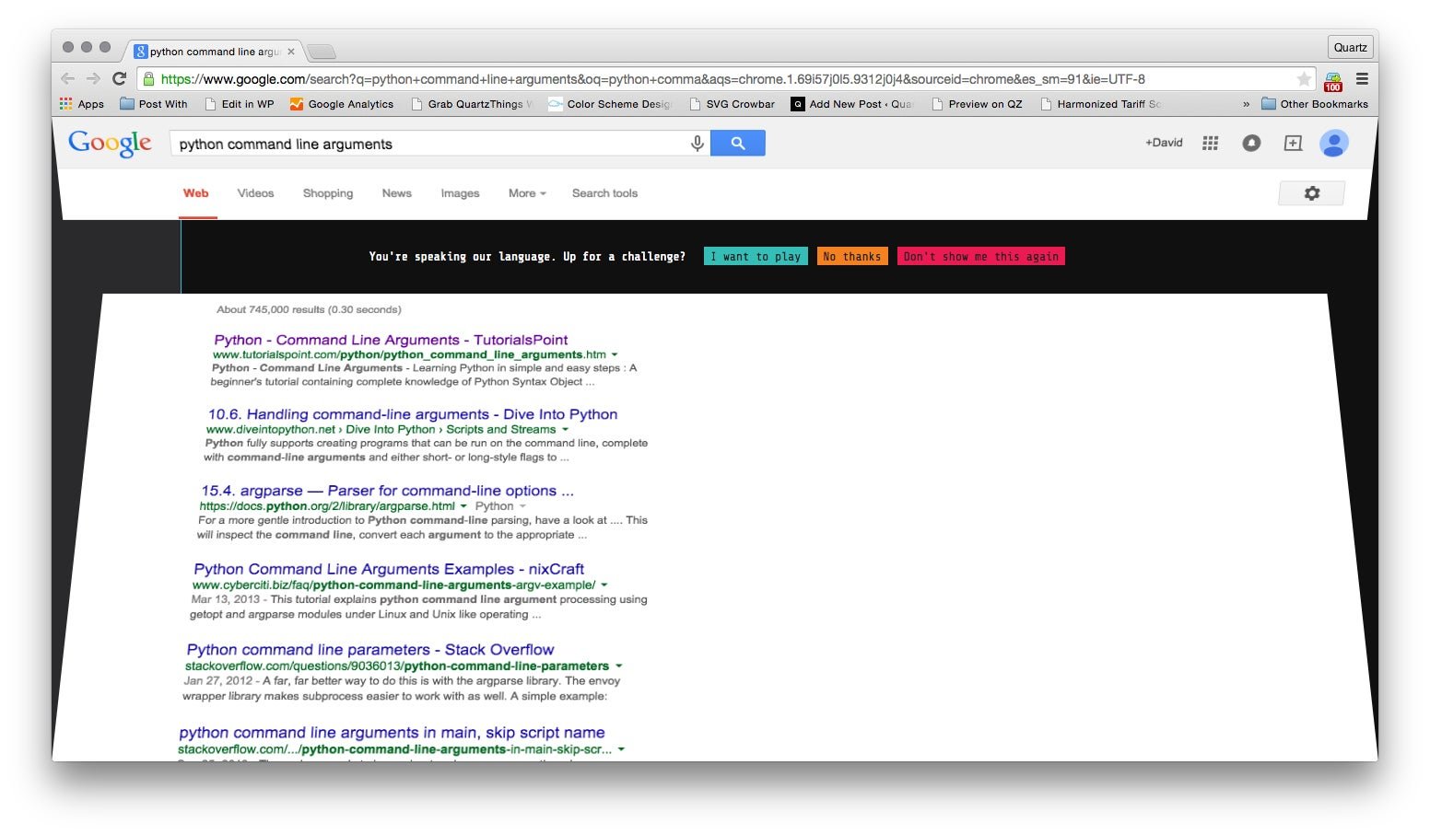Expand skip-script-name result dropdown arrow
This screenshot has width=1430, height=835.
tap(621, 749)
